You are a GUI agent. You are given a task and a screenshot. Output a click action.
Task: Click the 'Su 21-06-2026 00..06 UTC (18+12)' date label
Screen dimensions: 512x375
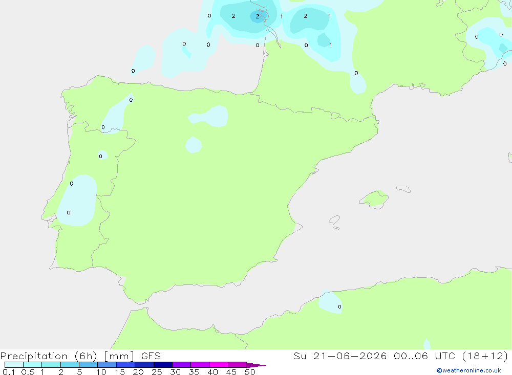tap(401, 356)
